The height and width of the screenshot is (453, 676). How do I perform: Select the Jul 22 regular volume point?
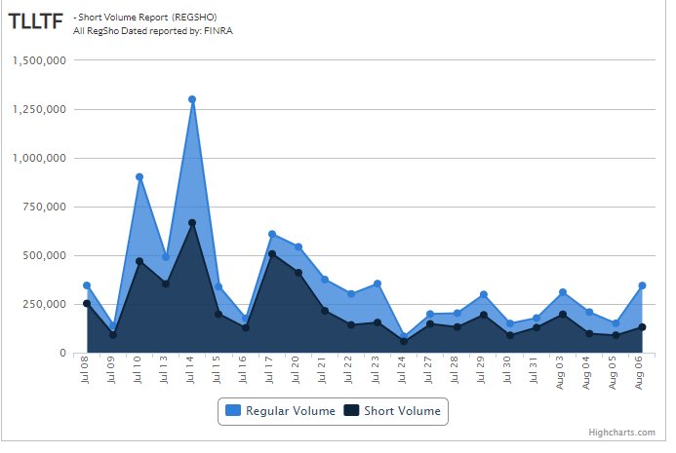[x=351, y=294]
